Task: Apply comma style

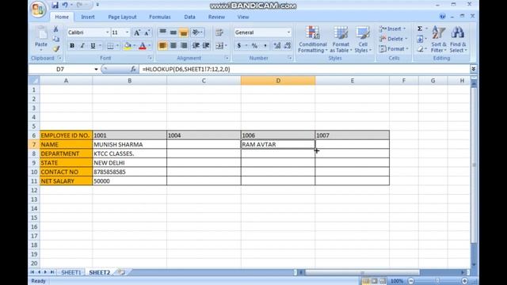Action: [265, 46]
